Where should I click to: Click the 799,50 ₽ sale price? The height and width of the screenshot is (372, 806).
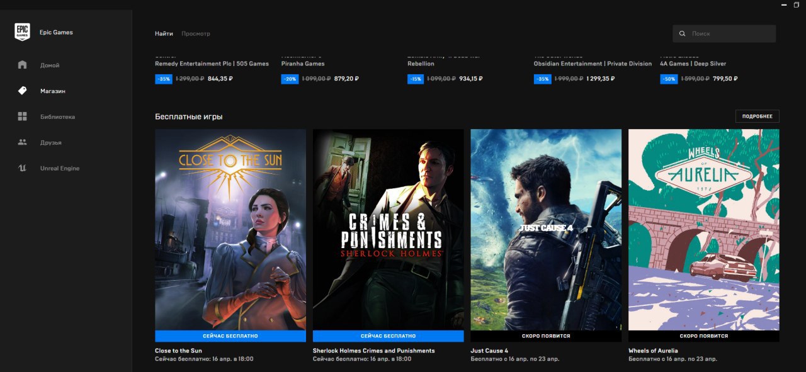(725, 79)
